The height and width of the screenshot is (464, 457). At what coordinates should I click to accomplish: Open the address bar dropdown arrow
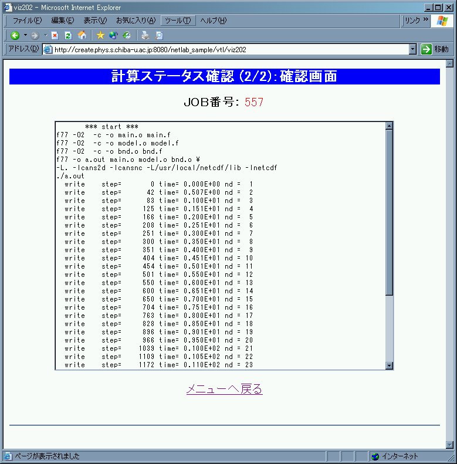click(412, 49)
